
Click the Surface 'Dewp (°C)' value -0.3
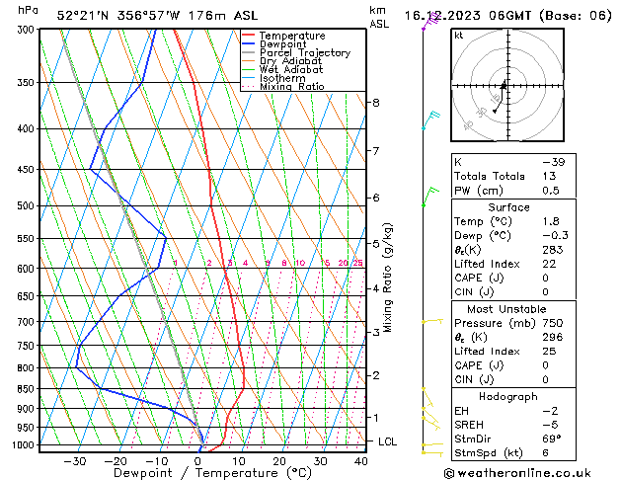pyautogui.click(x=555, y=236)
